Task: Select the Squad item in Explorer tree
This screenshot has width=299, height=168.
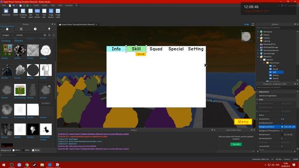Action: (275, 69)
